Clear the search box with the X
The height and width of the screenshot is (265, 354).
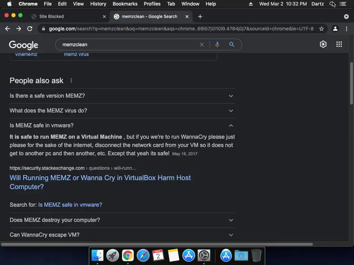coord(202,45)
